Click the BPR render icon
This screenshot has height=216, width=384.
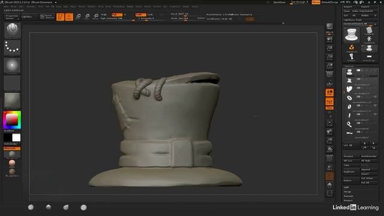[x=329, y=27]
